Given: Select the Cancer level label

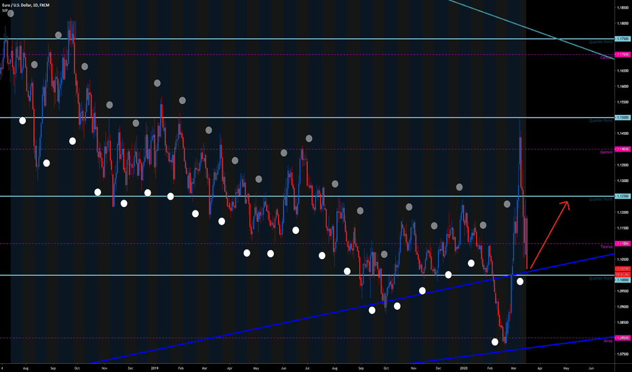Looking at the screenshot, I should coord(606,57).
